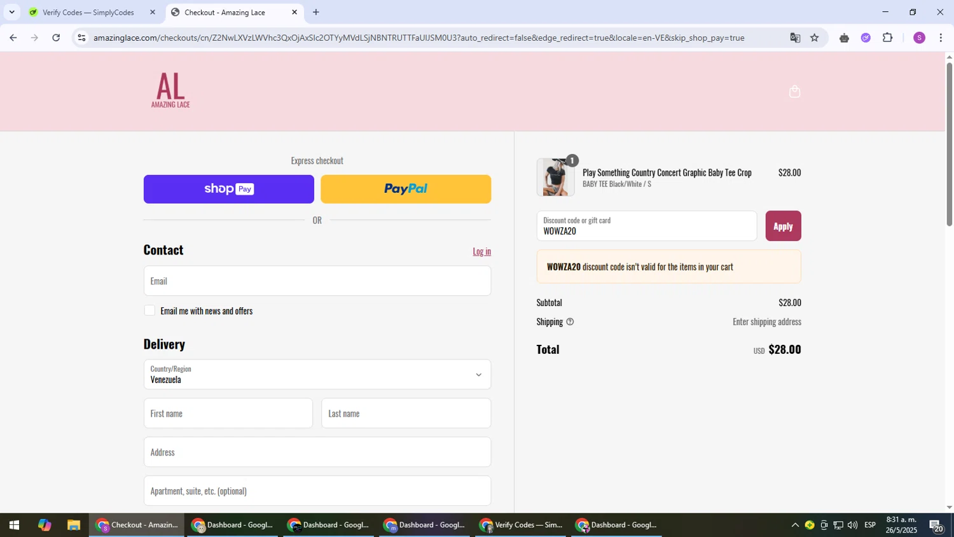
Task: Apply the discount code
Action: click(783, 226)
